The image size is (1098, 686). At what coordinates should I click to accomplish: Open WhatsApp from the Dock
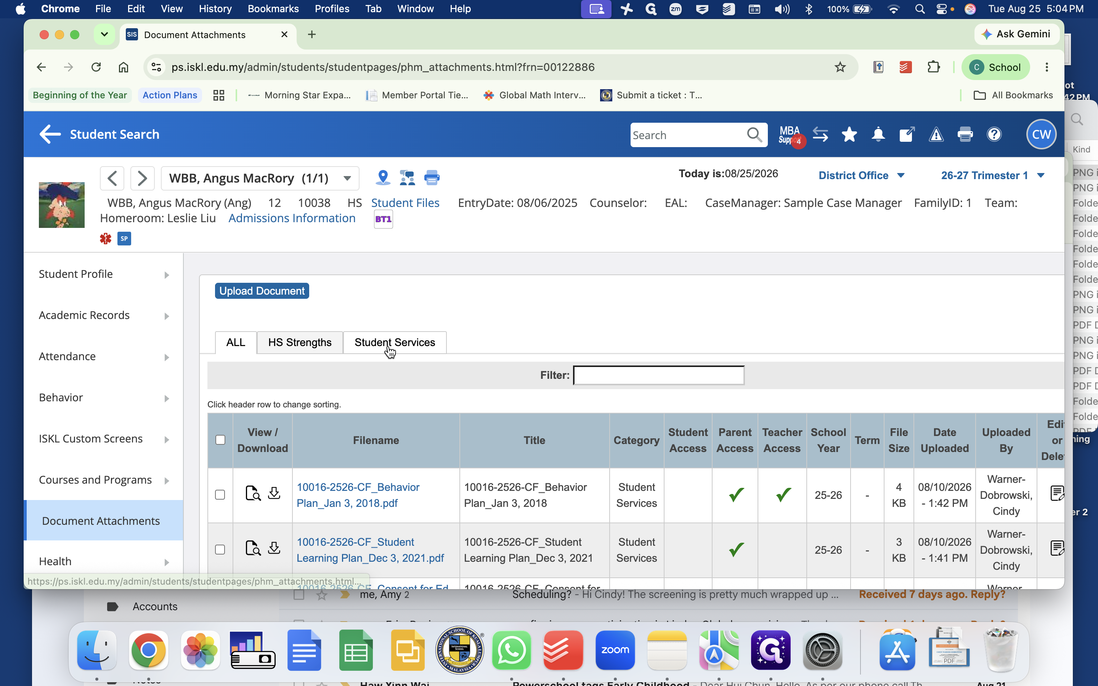[x=511, y=650]
